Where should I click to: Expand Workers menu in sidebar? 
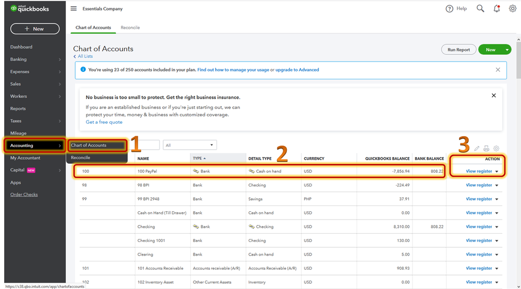tap(35, 96)
